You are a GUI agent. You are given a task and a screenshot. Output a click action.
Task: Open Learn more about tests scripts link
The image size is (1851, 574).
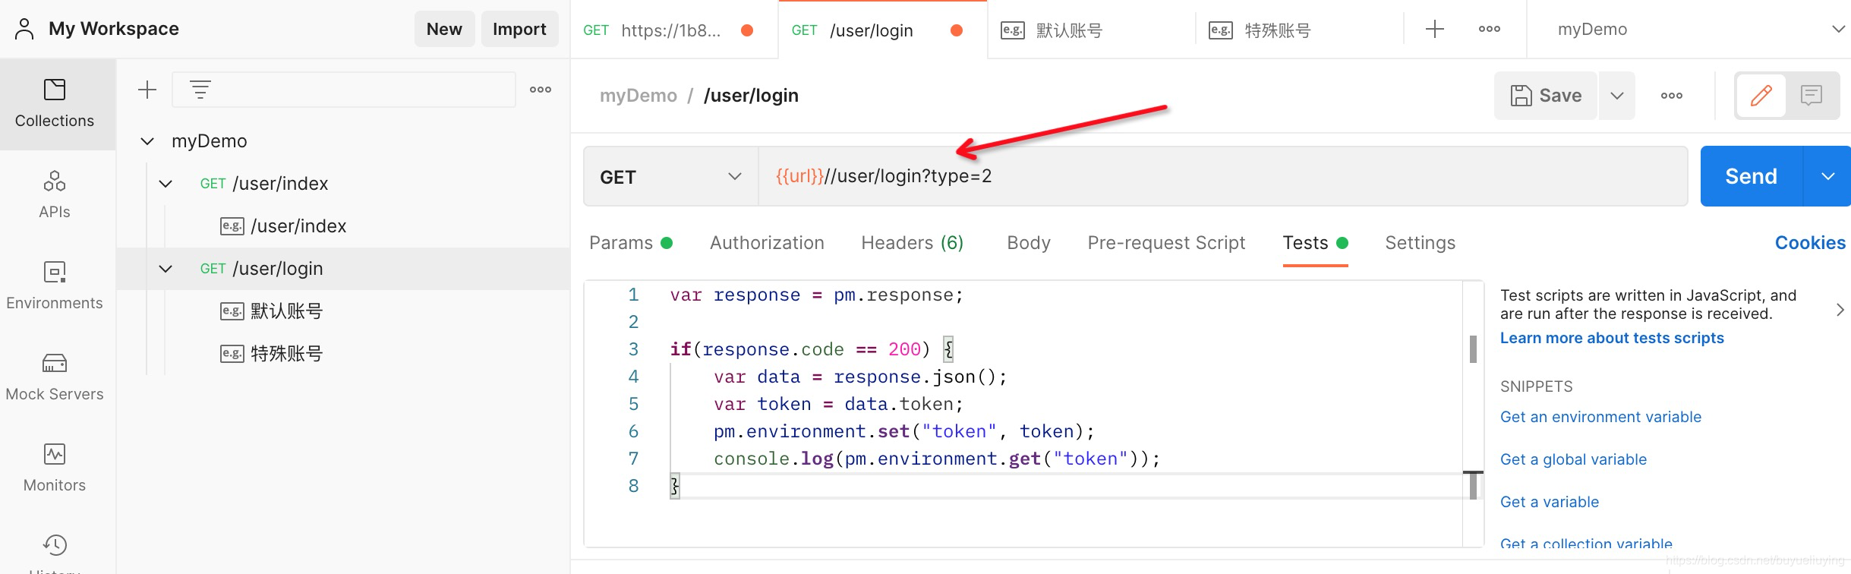(x=1612, y=338)
